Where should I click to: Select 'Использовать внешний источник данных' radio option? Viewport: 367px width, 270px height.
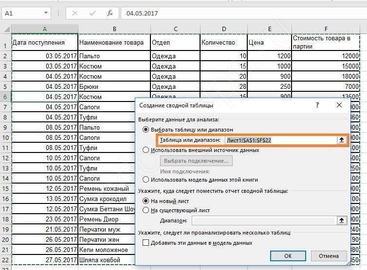pyautogui.click(x=146, y=150)
